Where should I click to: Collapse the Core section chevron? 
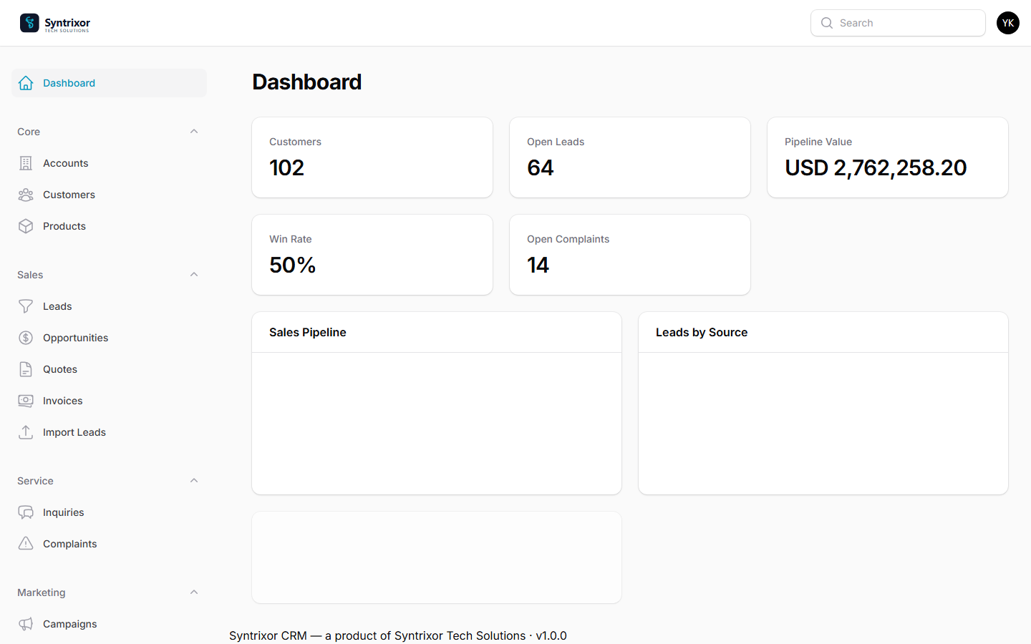pos(194,132)
